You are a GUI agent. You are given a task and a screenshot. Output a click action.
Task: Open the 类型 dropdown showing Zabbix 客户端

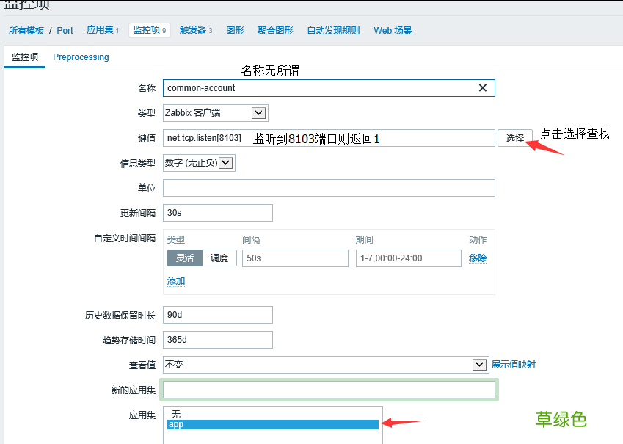pyautogui.click(x=216, y=113)
